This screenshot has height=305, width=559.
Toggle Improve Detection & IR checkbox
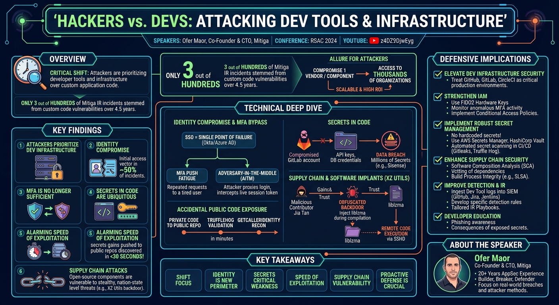pos(438,185)
